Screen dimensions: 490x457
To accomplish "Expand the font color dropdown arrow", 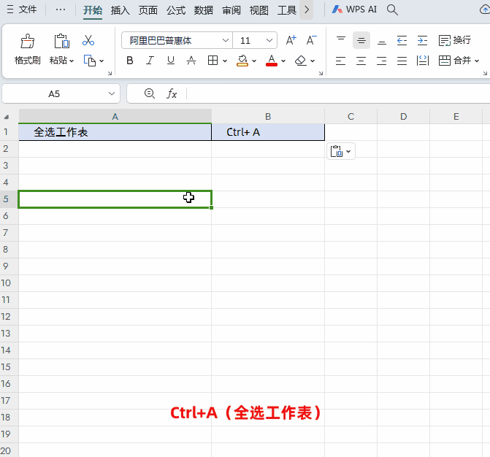I will 283,61.
